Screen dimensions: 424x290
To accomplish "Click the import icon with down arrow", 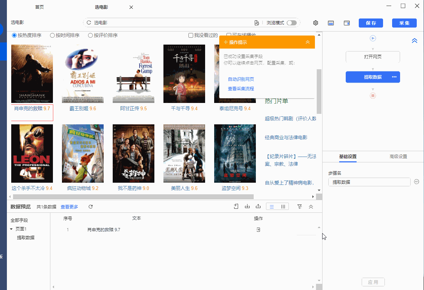I will [x=247, y=206].
